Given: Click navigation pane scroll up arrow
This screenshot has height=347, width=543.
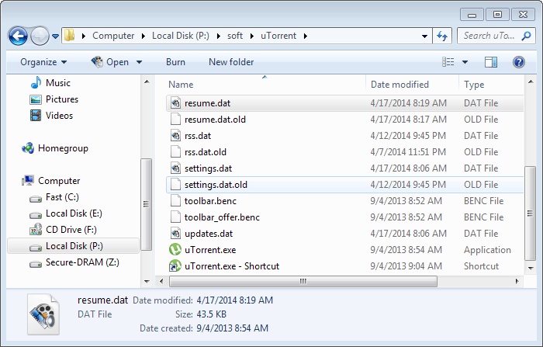Looking at the screenshot, I should (x=147, y=82).
